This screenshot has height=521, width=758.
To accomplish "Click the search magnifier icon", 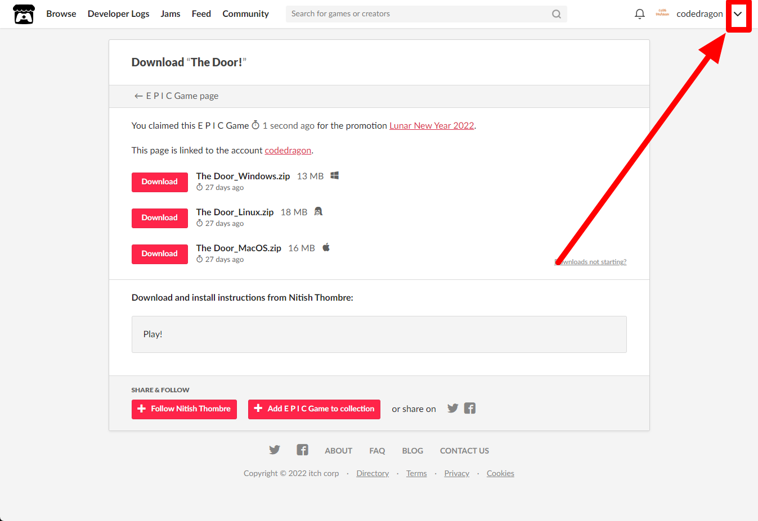I will tap(557, 14).
